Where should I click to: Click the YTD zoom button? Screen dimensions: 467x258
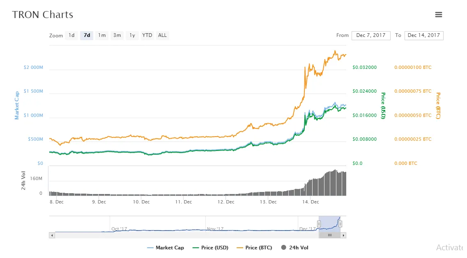[x=147, y=35]
